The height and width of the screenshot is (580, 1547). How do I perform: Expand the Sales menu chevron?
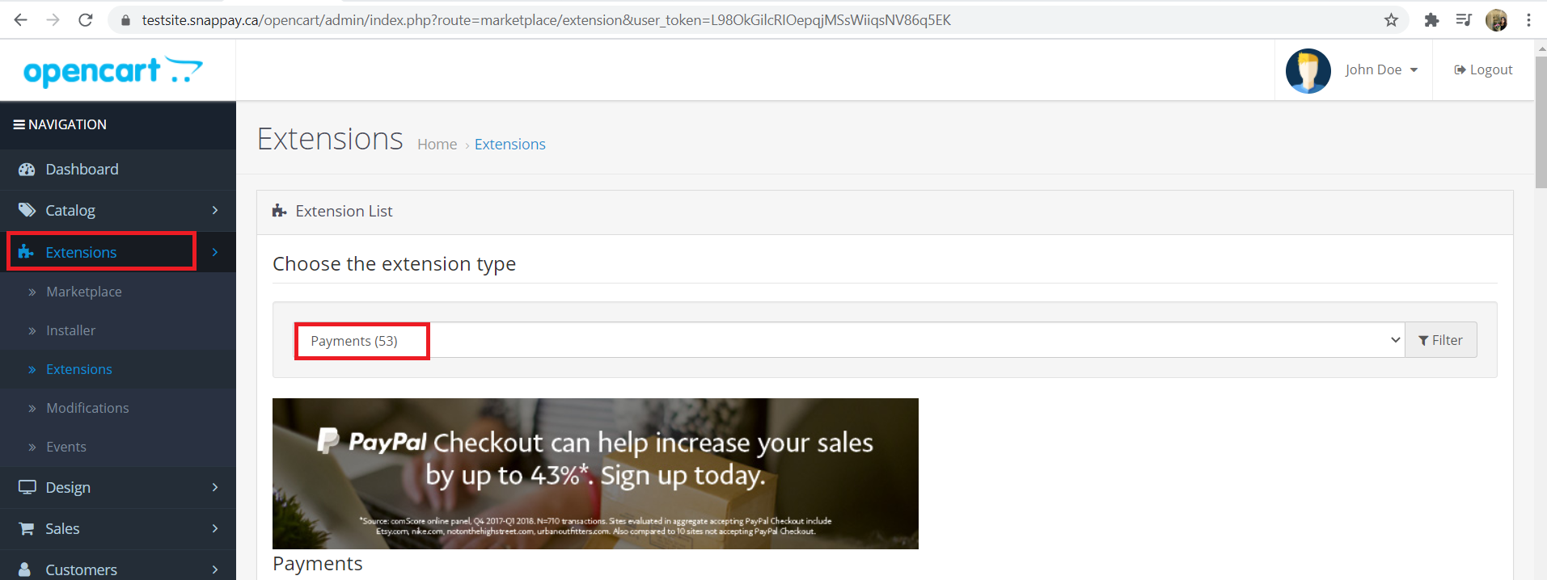(215, 528)
